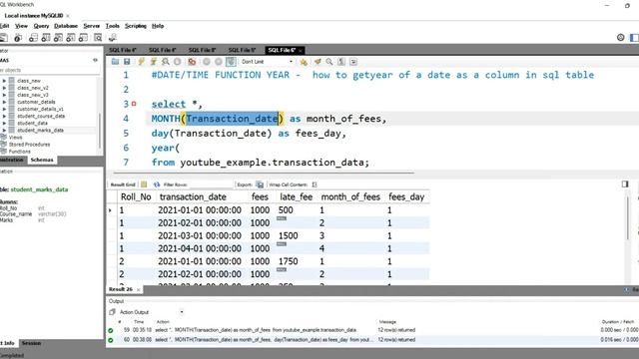Screen dimensions: 639x359
Task: Expand the customer_details table node
Action: pyautogui.click(x=4, y=102)
